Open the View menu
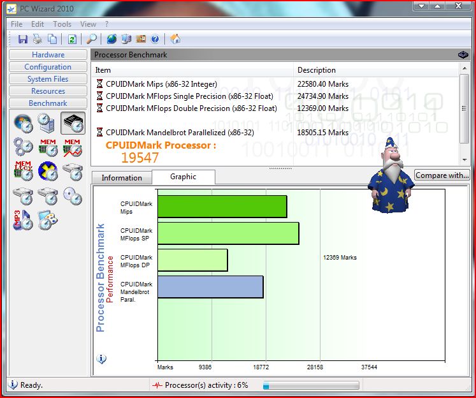 pos(88,24)
